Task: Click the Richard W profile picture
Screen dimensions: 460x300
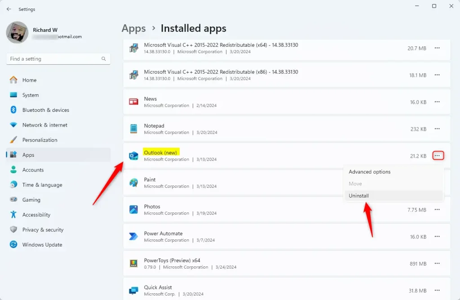Action: [x=17, y=32]
